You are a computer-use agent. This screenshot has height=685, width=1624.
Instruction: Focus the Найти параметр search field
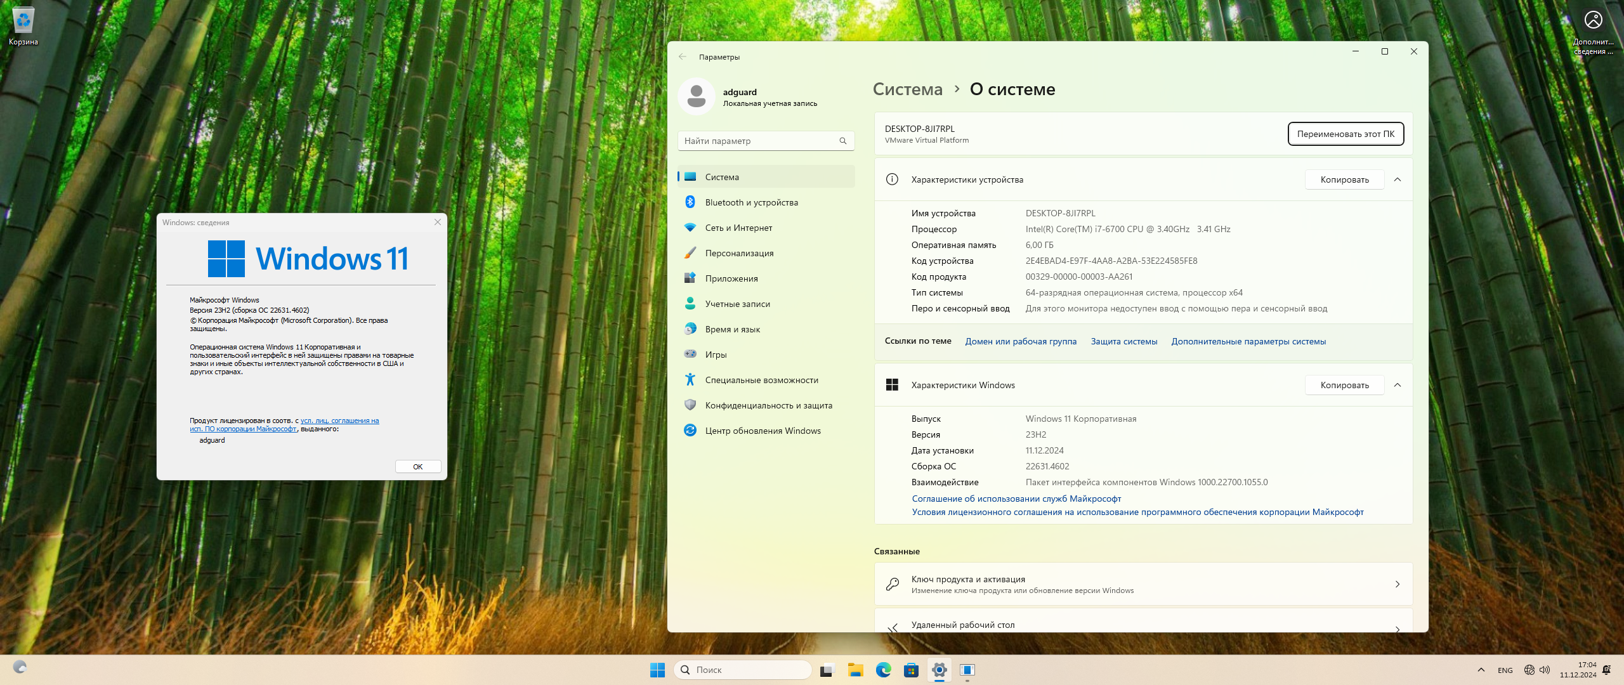tap(766, 141)
